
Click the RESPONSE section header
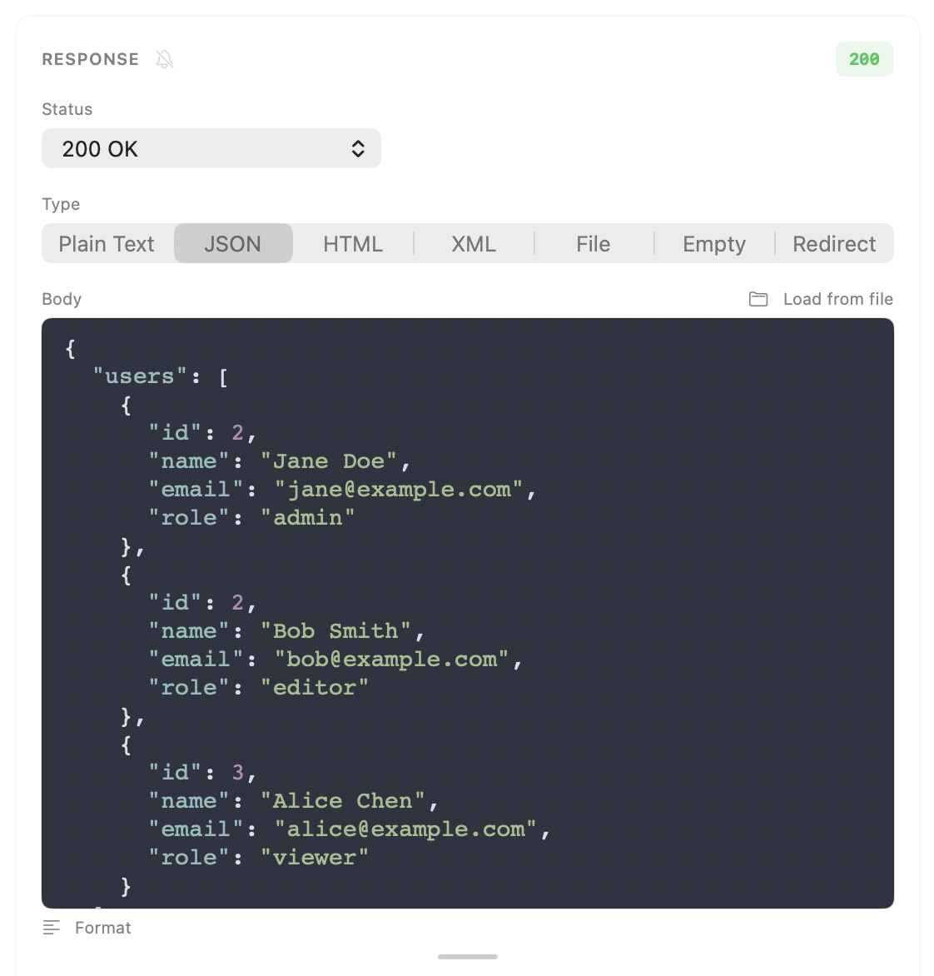tap(90, 59)
